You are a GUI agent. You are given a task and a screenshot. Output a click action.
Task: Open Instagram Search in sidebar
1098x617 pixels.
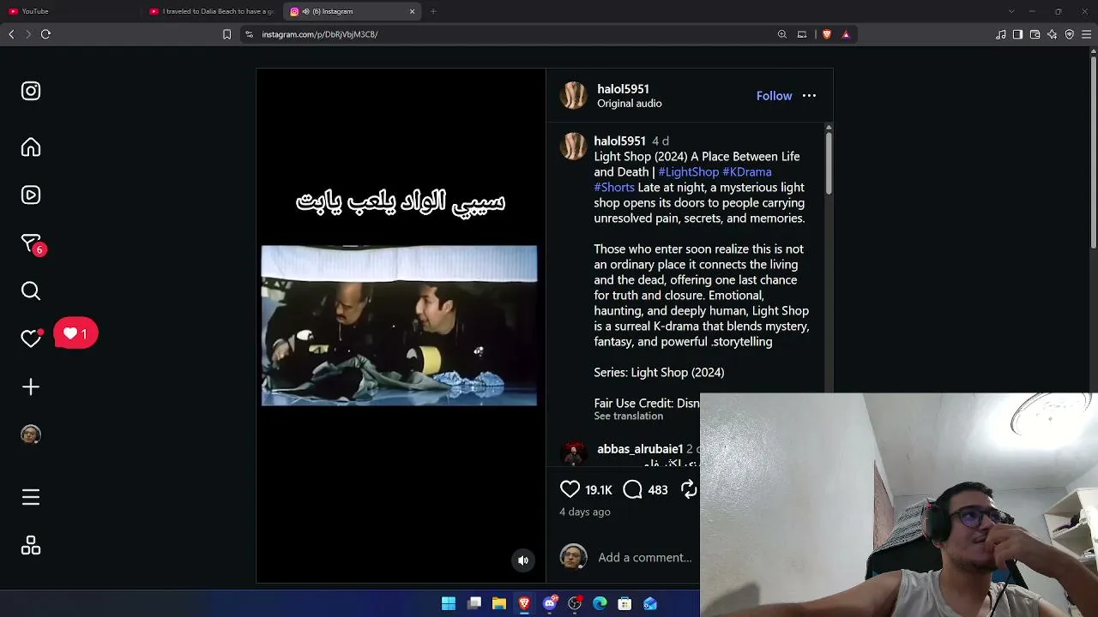tap(31, 291)
